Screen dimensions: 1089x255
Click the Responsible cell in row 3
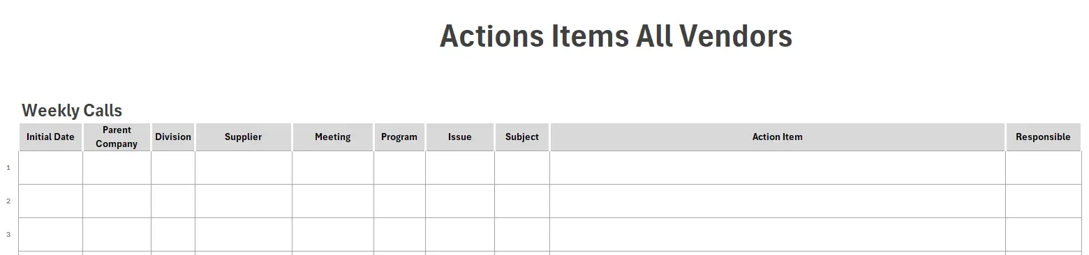[1043, 235]
